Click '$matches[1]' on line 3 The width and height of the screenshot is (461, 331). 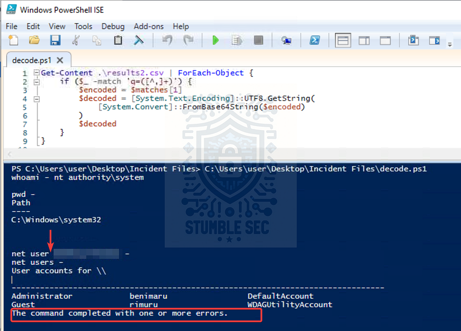tap(156, 90)
